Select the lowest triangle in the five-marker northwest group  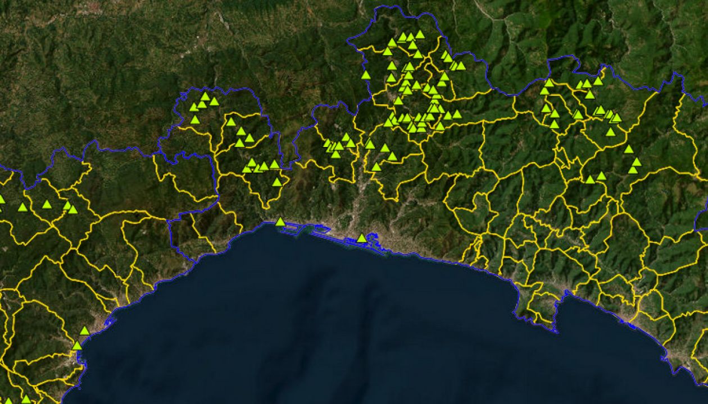[195, 120]
